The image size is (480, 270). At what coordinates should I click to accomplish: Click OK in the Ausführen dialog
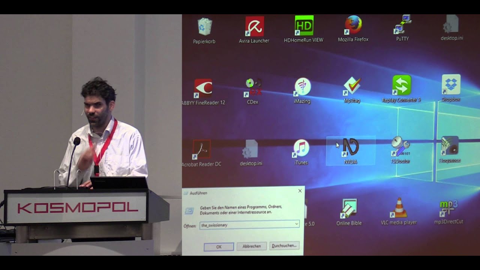pyautogui.click(x=219, y=247)
